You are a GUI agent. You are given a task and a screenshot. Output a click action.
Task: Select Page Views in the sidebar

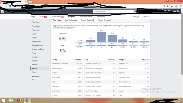(x=36, y=42)
